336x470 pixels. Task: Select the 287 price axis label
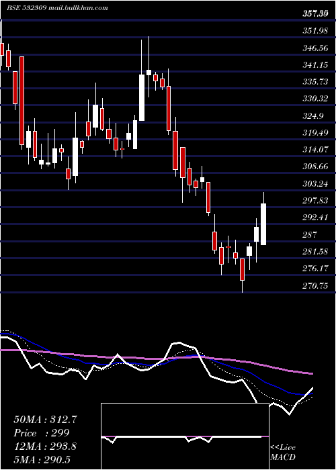point(310,235)
